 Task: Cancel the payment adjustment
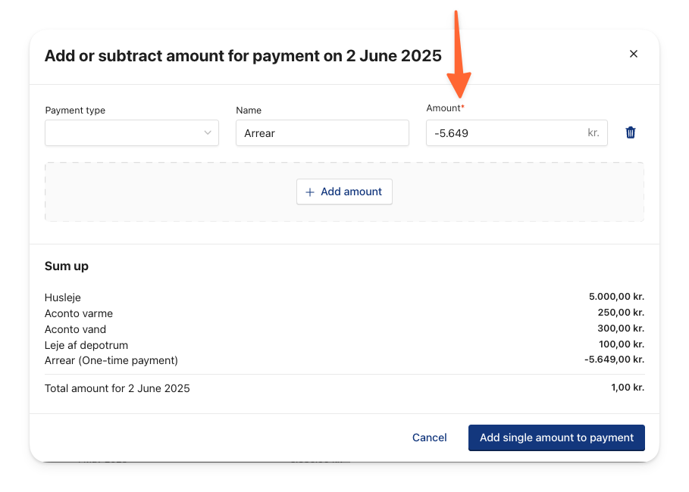pyautogui.click(x=429, y=438)
